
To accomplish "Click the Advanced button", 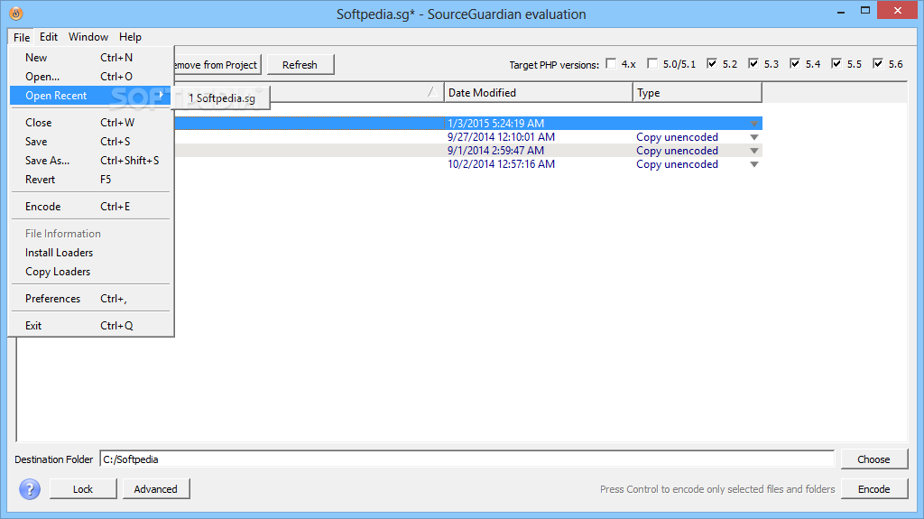I will coord(155,489).
